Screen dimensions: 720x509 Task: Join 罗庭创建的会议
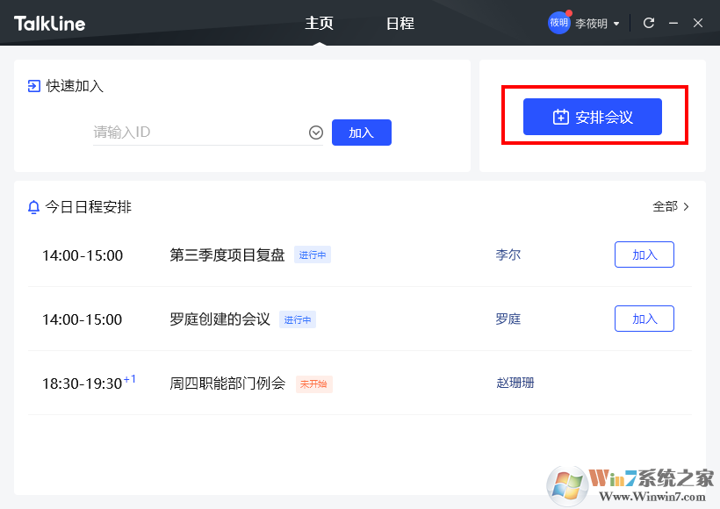[x=644, y=319]
